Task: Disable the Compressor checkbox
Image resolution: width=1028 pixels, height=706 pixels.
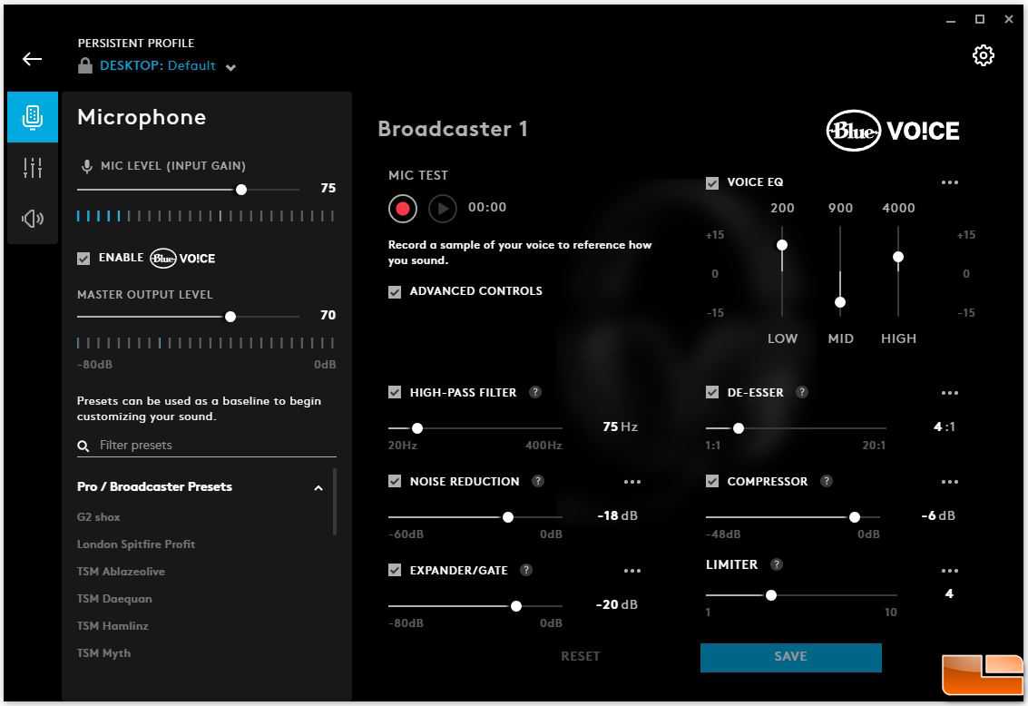Action: [712, 481]
